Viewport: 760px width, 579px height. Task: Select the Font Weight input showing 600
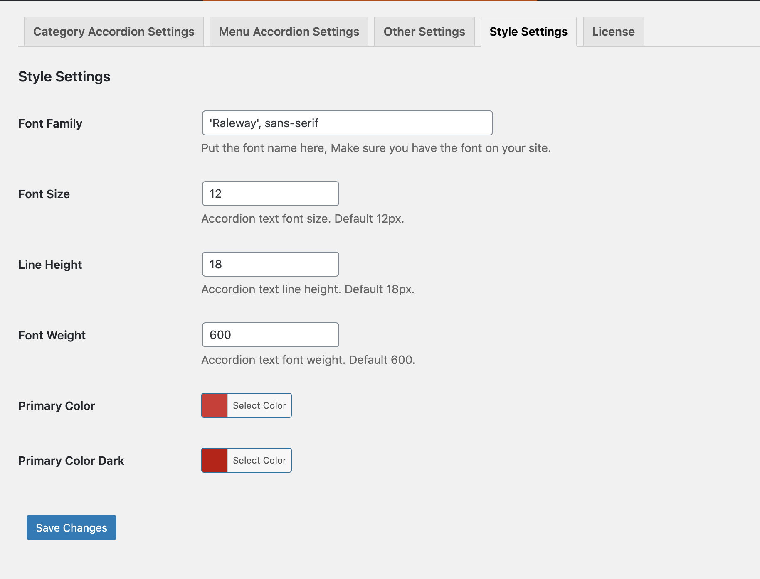click(x=270, y=335)
